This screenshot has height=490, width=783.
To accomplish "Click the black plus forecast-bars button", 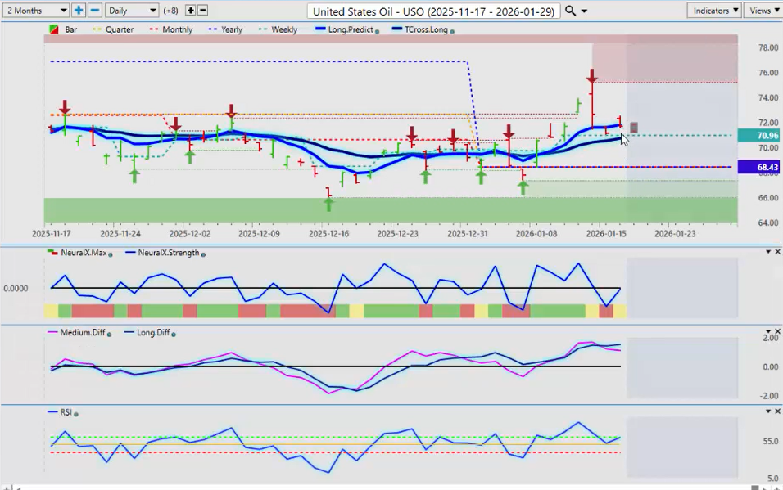I will tap(191, 11).
